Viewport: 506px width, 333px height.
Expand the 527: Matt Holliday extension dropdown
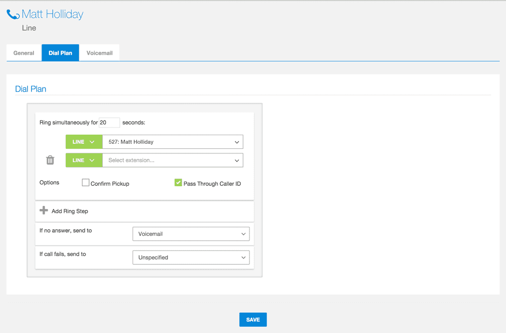[172, 142]
